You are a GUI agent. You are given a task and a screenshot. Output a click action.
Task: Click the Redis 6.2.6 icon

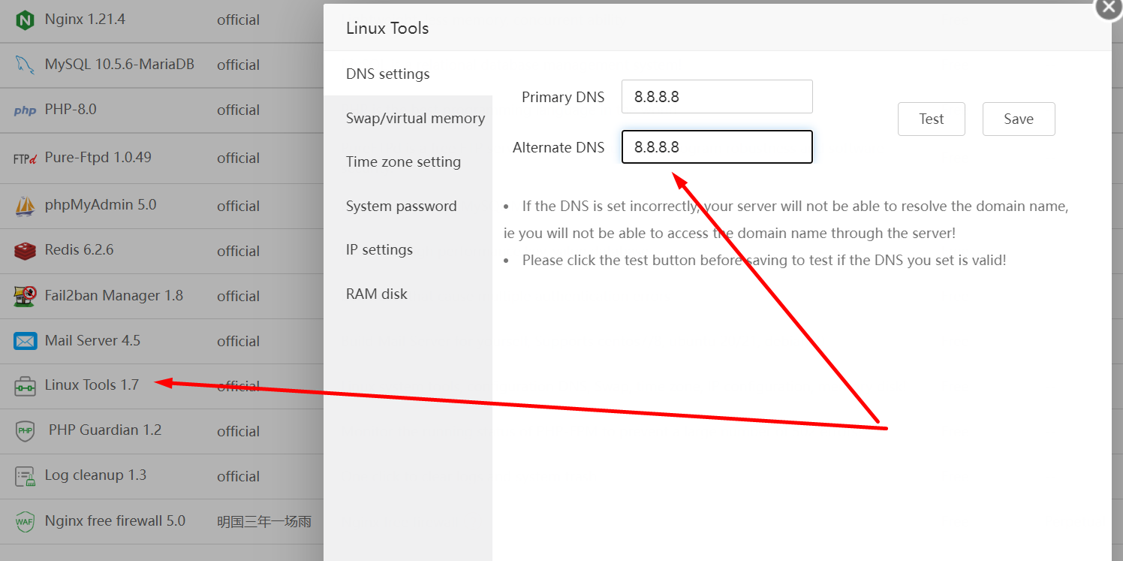point(25,251)
